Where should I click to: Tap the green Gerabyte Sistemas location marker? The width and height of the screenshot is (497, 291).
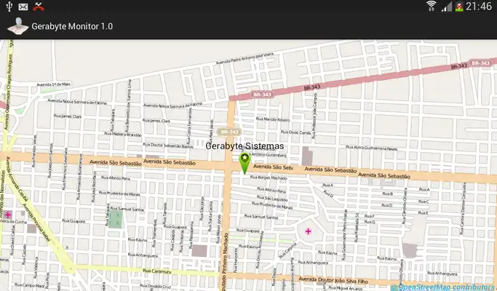(x=244, y=163)
